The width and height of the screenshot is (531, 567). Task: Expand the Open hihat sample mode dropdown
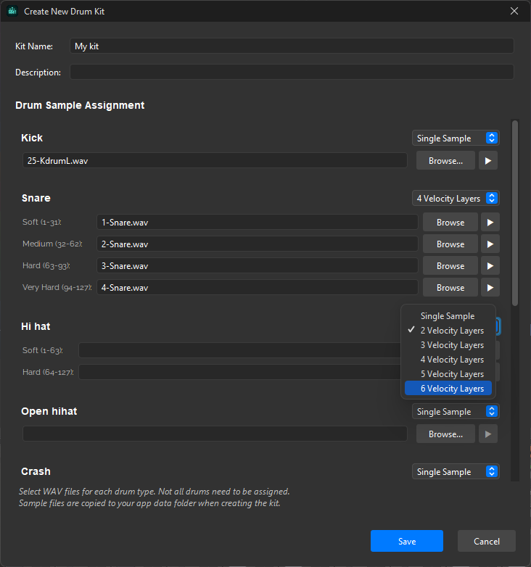456,412
